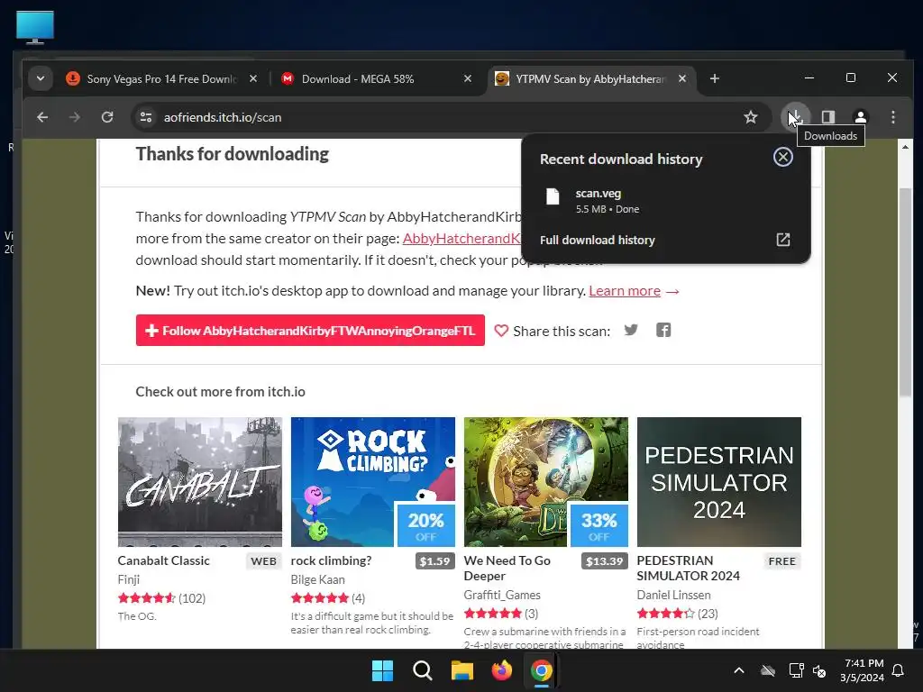Click PEDESTRIAN SIMULATOR 2024 title
Screen dimensions: 923x692
click(688, 568)
